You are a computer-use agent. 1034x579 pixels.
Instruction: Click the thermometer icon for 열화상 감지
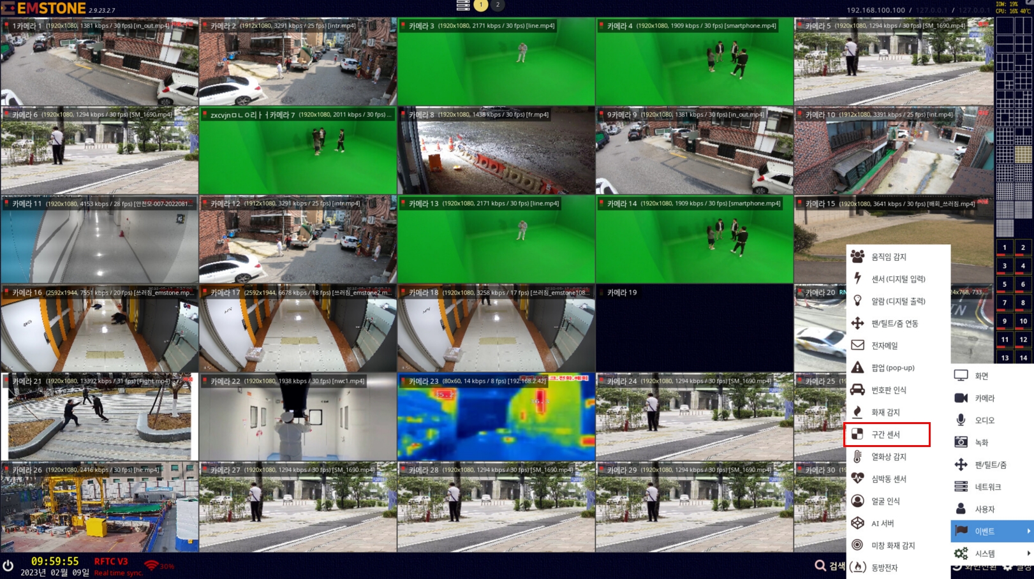coord(857,457)
